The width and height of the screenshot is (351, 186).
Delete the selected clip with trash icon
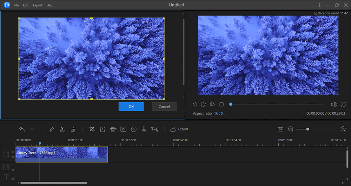tap(73, 129)
